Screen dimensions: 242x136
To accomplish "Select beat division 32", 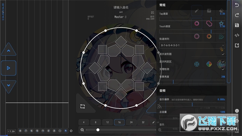I will pos(143,122).
